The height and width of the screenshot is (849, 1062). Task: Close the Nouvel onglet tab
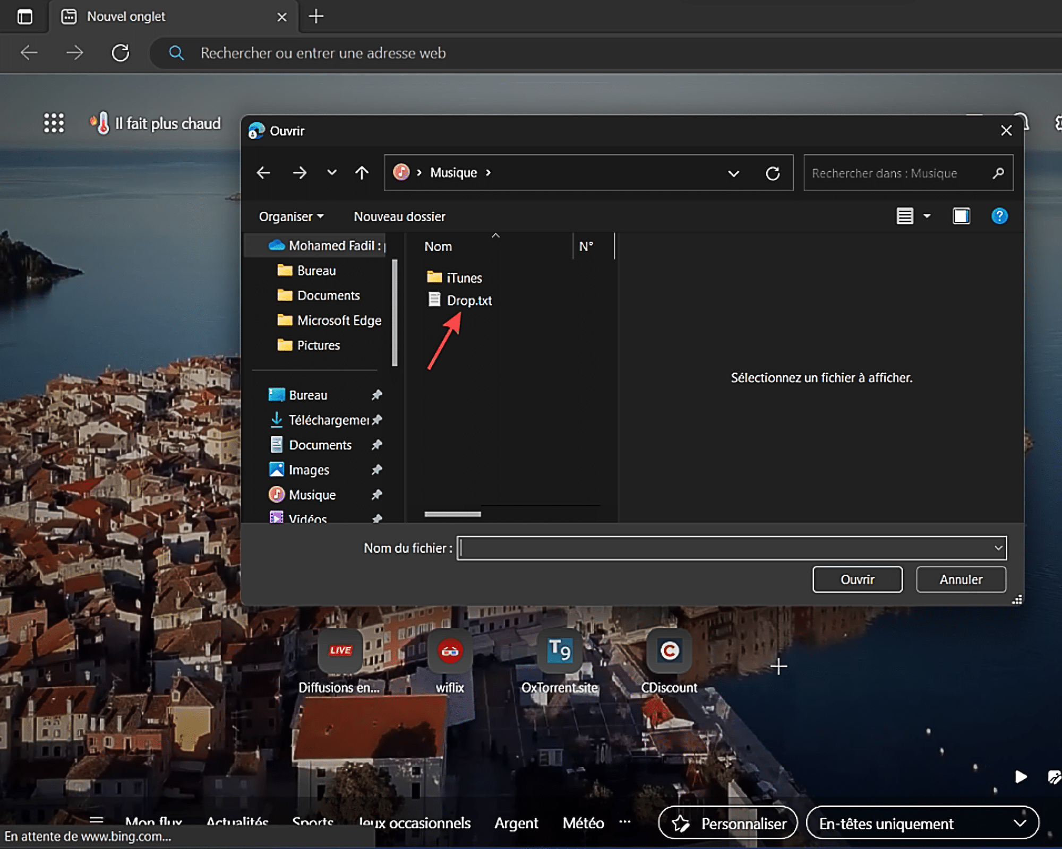[x=282, y=17]
